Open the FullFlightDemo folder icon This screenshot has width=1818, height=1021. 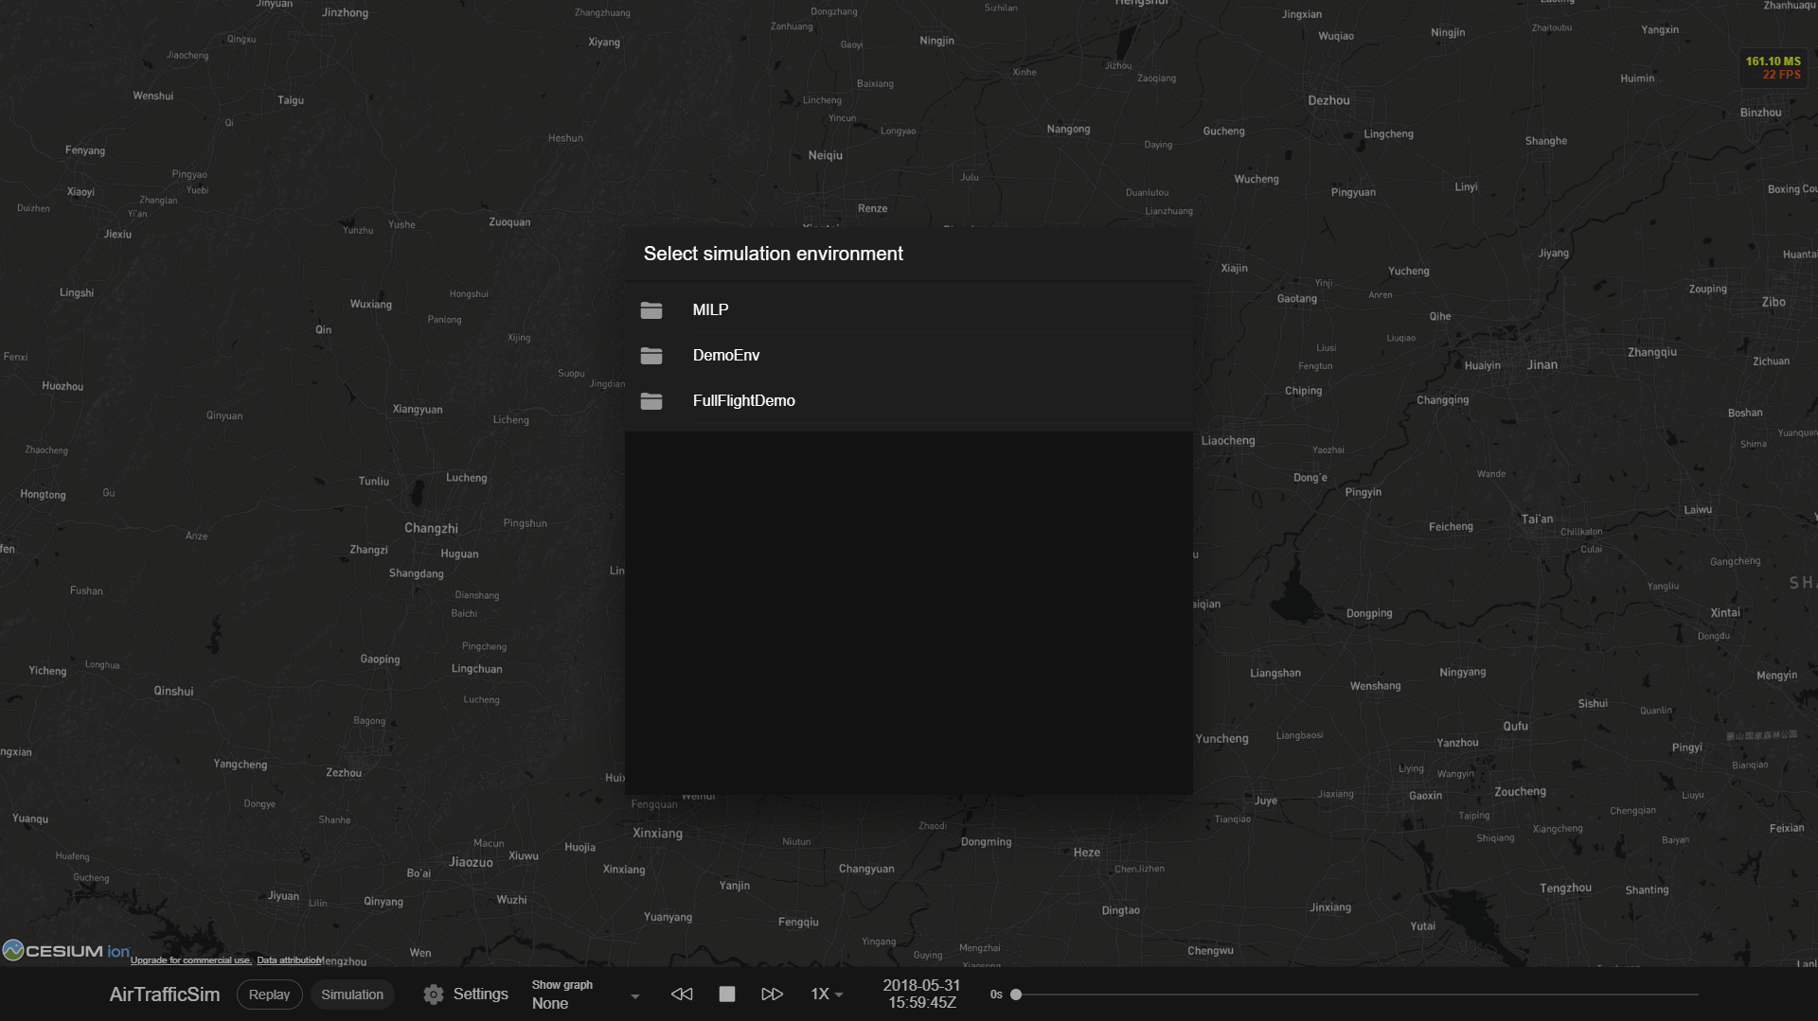tap(651, 400)
